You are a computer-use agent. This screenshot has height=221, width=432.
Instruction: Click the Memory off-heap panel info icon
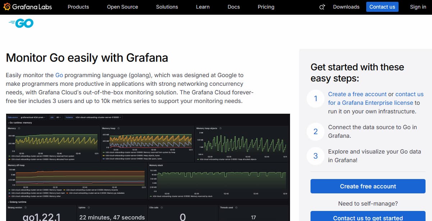pos(27,165)
